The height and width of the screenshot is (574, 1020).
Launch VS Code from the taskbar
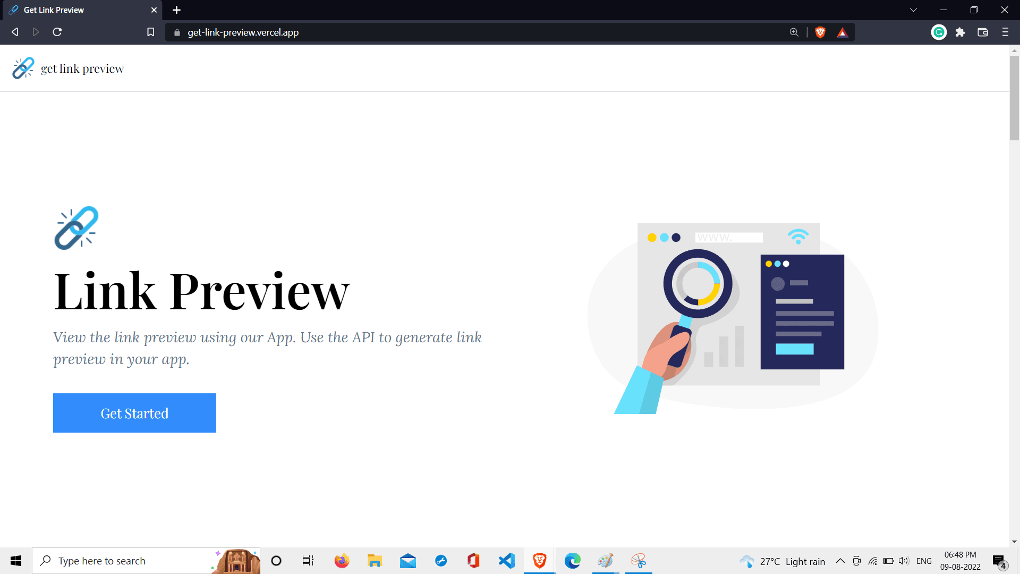point(506,561)
